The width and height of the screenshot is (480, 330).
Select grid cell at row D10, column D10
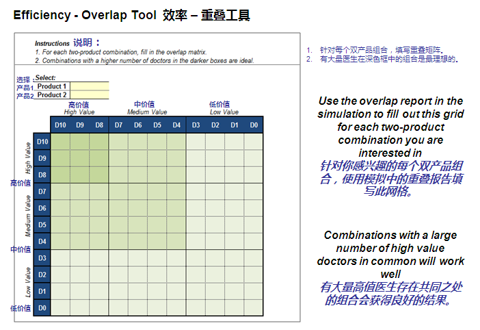click(x=60, y=142)
